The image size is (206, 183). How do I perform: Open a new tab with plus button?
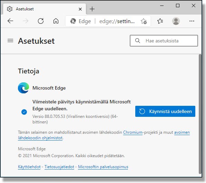click(92, 9)
